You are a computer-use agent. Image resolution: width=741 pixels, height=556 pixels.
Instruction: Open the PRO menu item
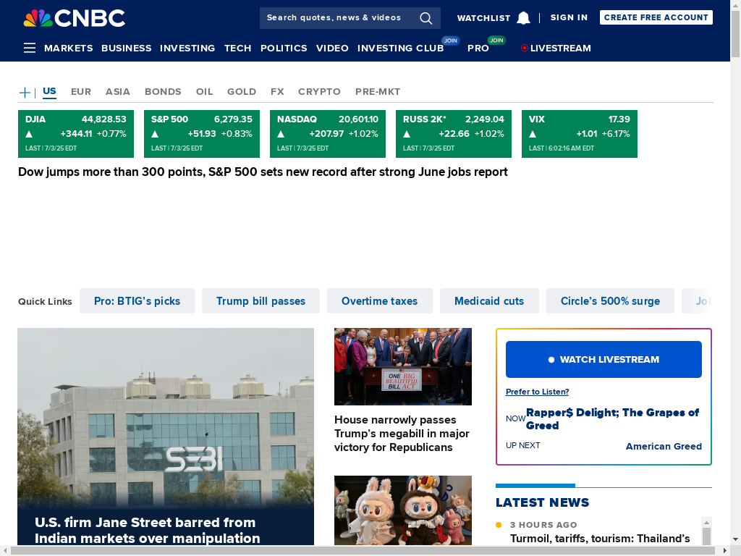(x=478, y=49)
